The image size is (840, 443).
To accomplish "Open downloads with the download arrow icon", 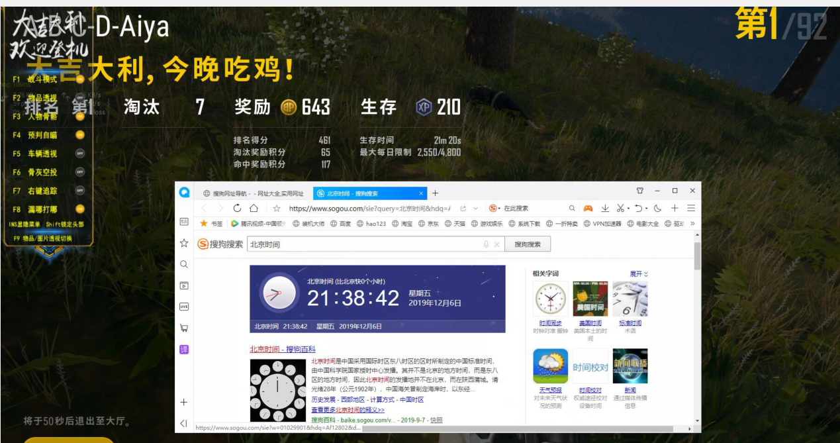I will click(605, 208).
